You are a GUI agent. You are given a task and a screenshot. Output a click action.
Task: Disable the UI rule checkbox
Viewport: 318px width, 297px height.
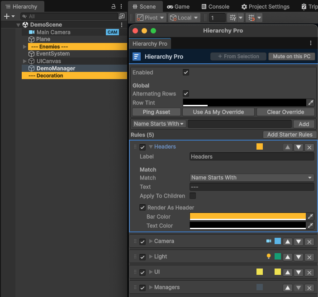tap(142, 273)
